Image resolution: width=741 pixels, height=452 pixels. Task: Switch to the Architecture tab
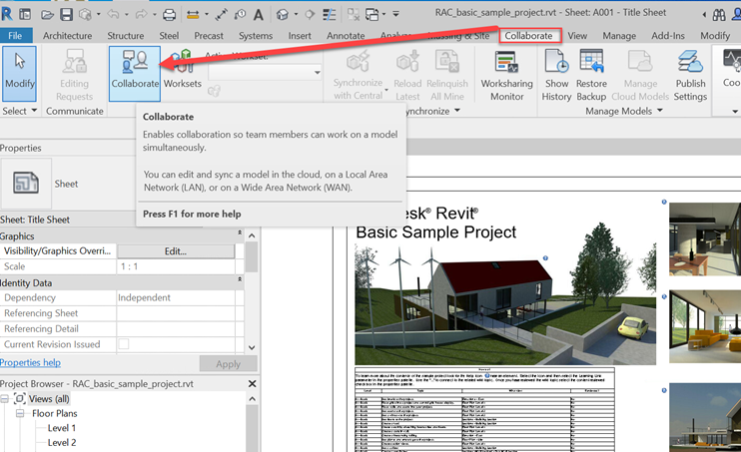[68, 36]
